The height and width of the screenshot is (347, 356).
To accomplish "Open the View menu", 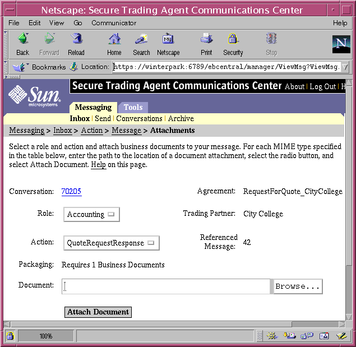I will point(57,23).
